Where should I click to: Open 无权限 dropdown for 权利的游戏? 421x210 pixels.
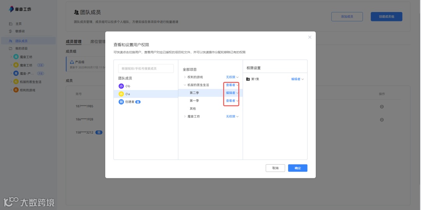pos(232,77)
